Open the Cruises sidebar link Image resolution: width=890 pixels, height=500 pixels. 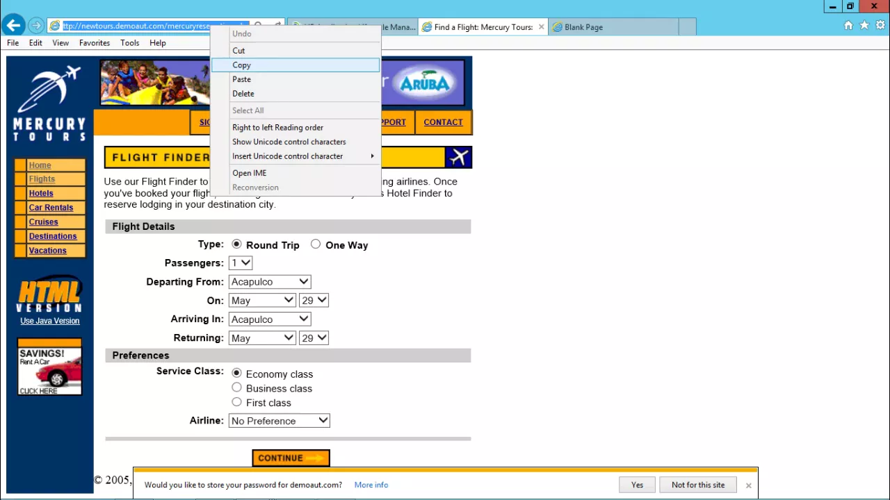point(43,222)
